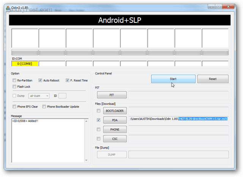Browse for a CSC file

pyautogui.click(x=115, y=139)
